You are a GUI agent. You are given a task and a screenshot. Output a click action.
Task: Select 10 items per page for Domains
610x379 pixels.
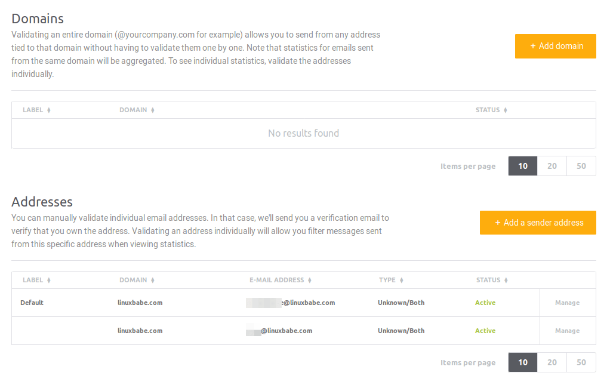tap(523, 167)
